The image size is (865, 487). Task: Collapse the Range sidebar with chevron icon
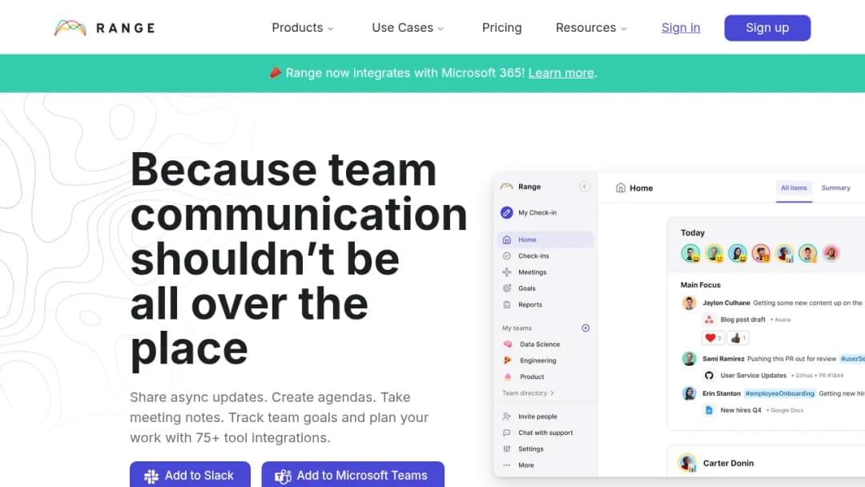(584, 187)
